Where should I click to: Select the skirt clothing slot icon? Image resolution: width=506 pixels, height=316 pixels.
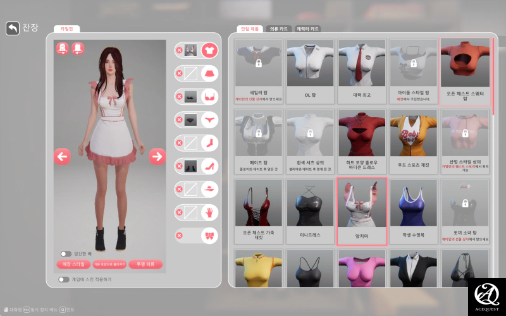209,74
